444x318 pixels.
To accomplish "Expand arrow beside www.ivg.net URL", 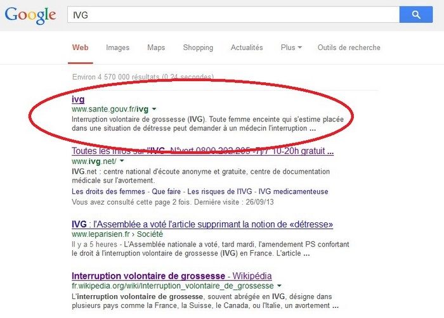I will (122, 162).
